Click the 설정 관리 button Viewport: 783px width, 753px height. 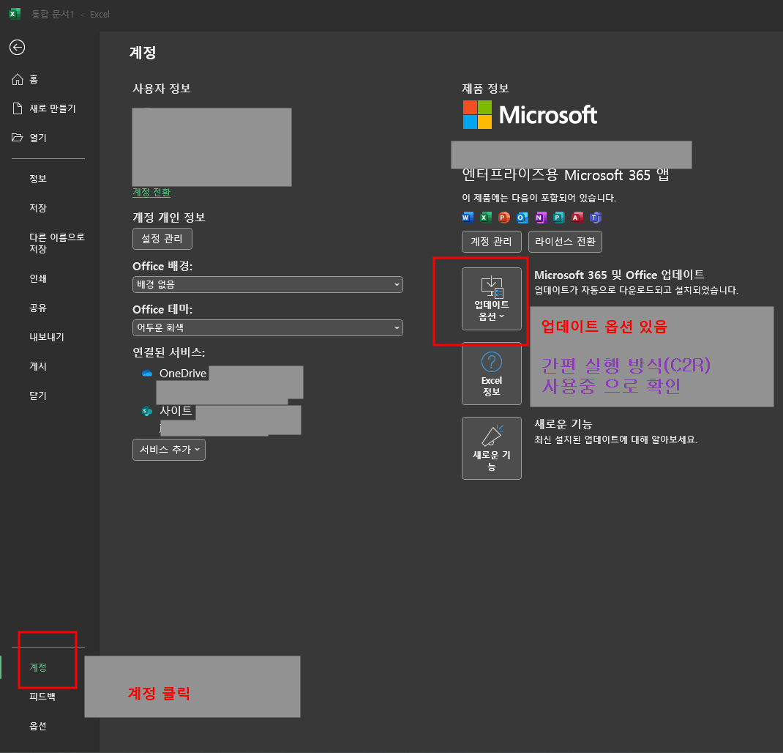click(162, 239)
